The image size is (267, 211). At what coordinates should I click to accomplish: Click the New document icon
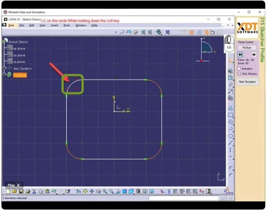[8, 192]
